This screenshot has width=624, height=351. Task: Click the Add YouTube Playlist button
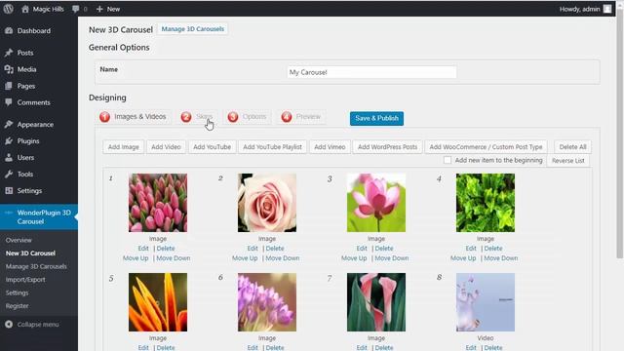coord(272,147)
